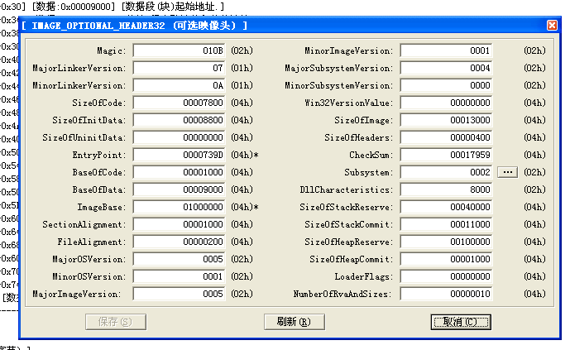Close the IMAGE_OPTIONAL_HEADER32 dialog
Image resolution: width=570 pixels, height=350 pixels.
click(552, 25)
